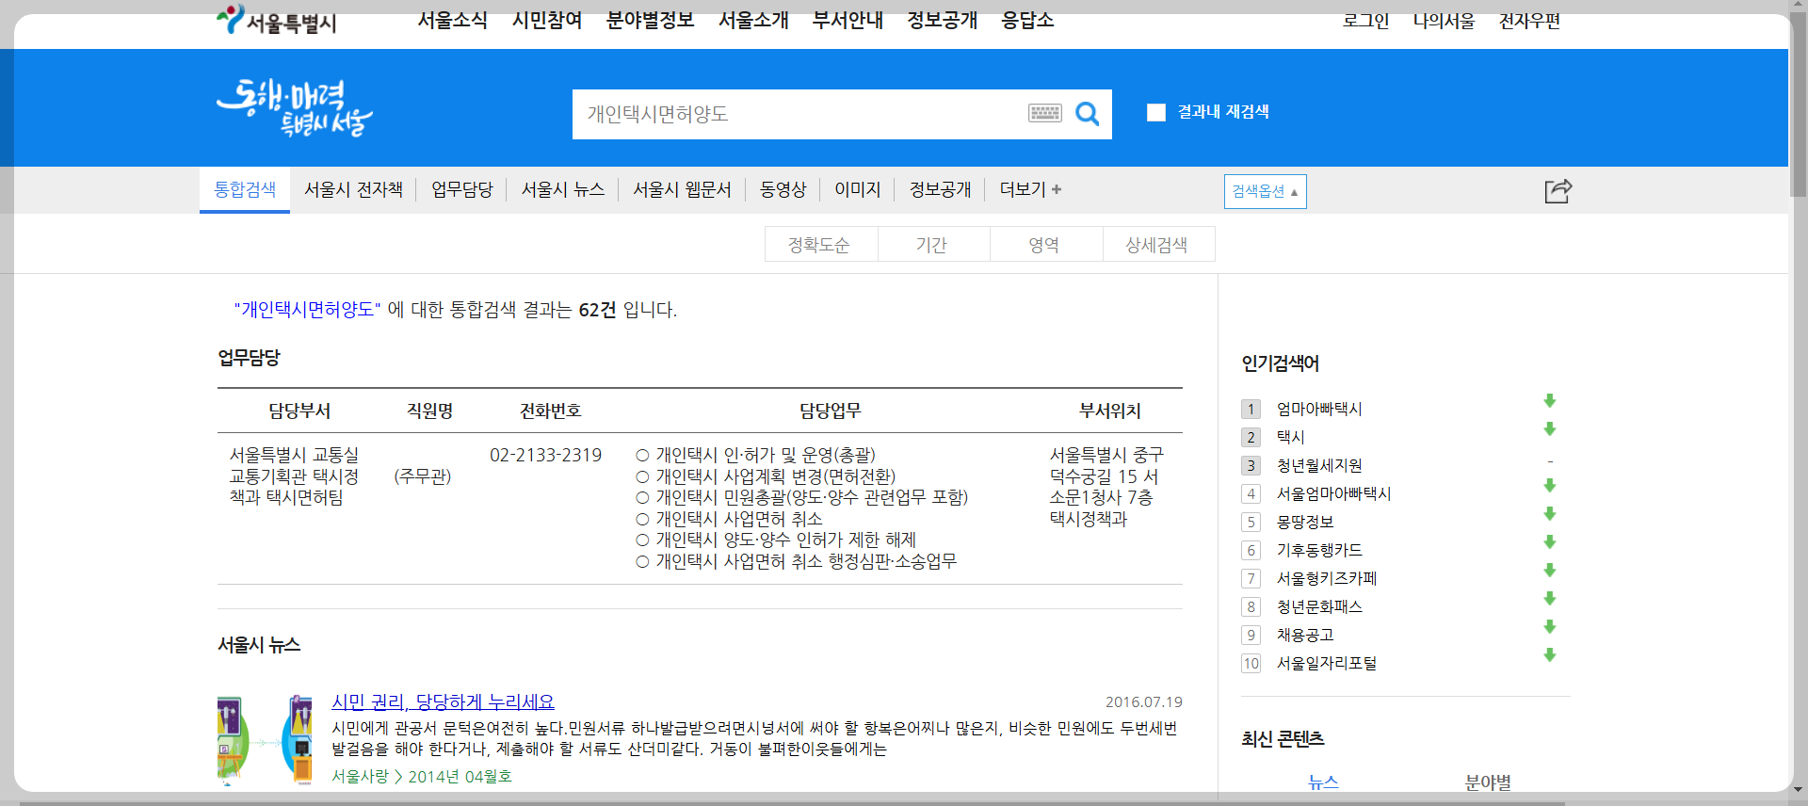
Task: Click the 전화번호 column header
Action: [x=551, y=411]
